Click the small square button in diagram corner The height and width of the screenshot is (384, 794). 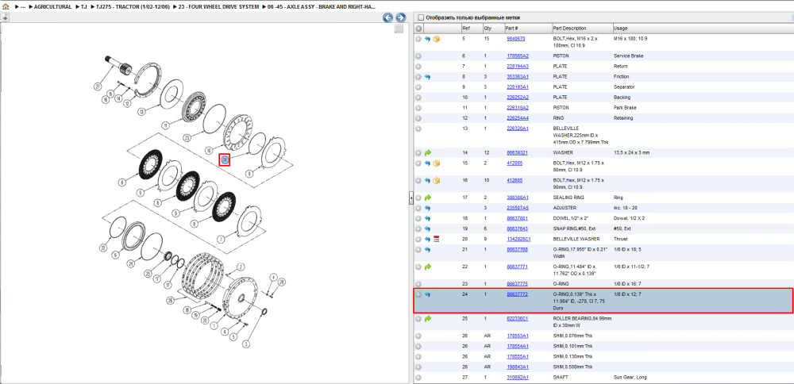[399, 29]
